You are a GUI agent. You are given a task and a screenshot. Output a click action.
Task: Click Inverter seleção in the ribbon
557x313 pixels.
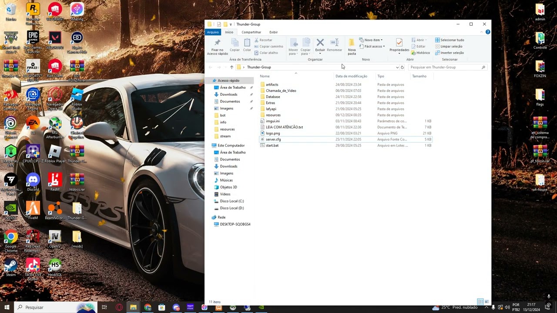450,53
